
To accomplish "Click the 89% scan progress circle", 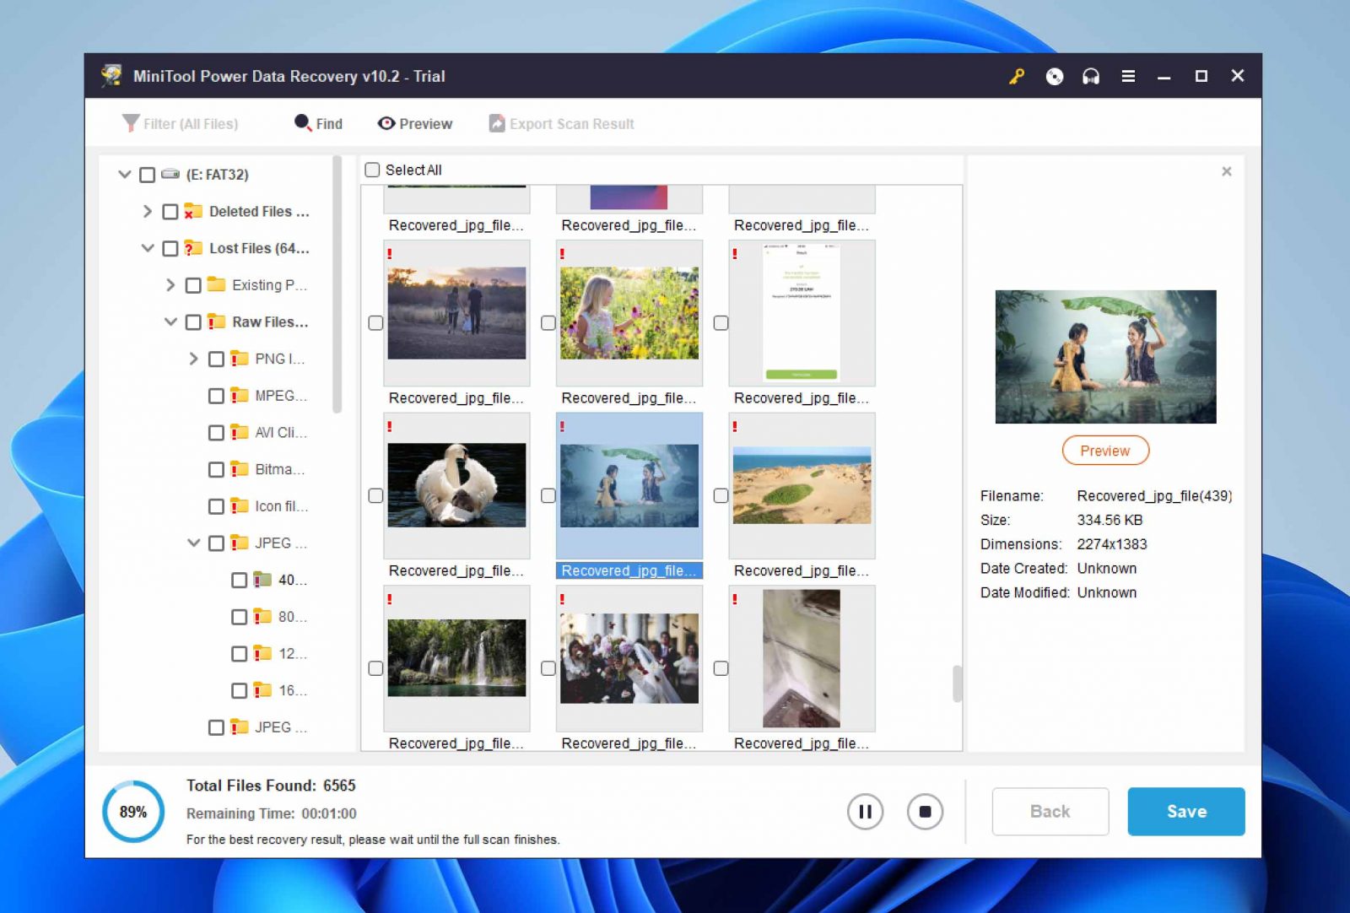I will (132, 811).
